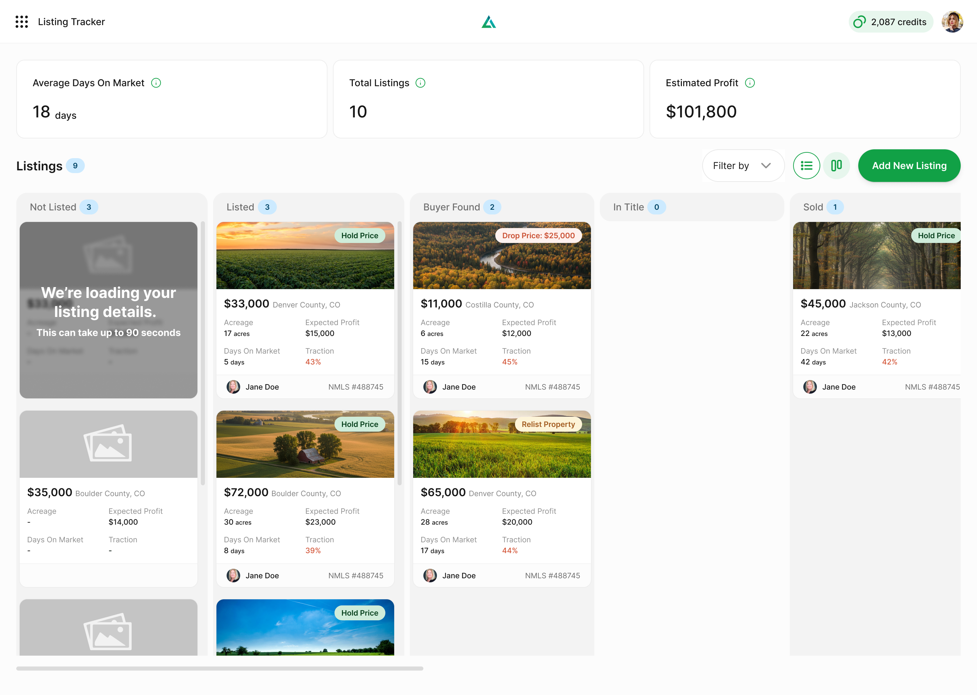The image size is (977, 695).
Task: Show info for Estimated Profit
Action: 750,83
